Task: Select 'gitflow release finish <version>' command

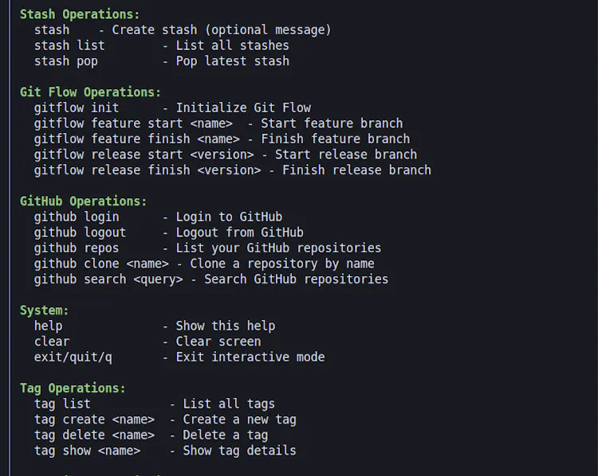Action: [x=148, y=170]
